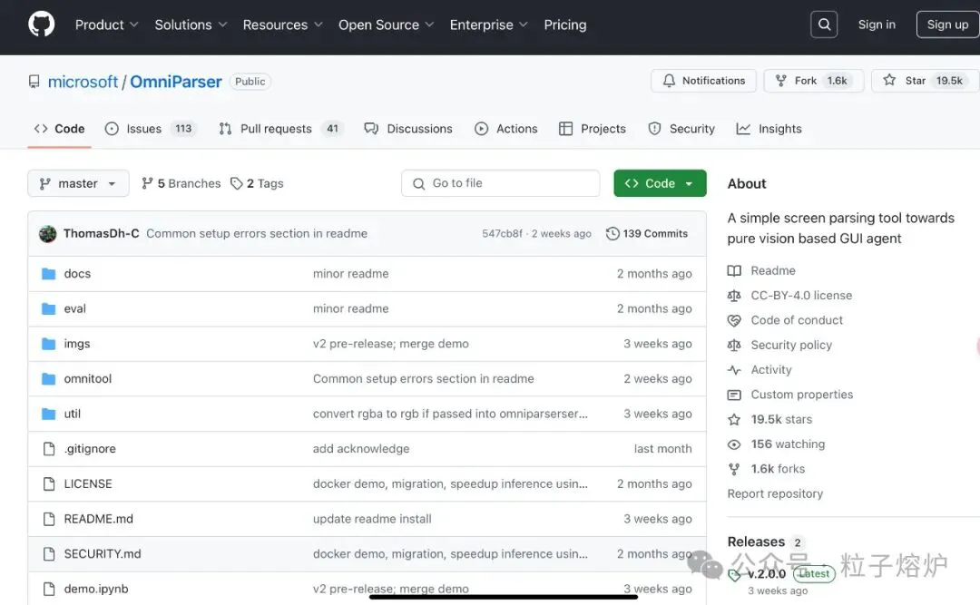
Task: Open the docs folder icon
Action: pos(48,274)
